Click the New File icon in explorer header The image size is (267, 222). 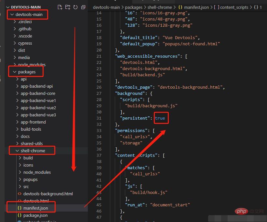(x=60, y=7)
